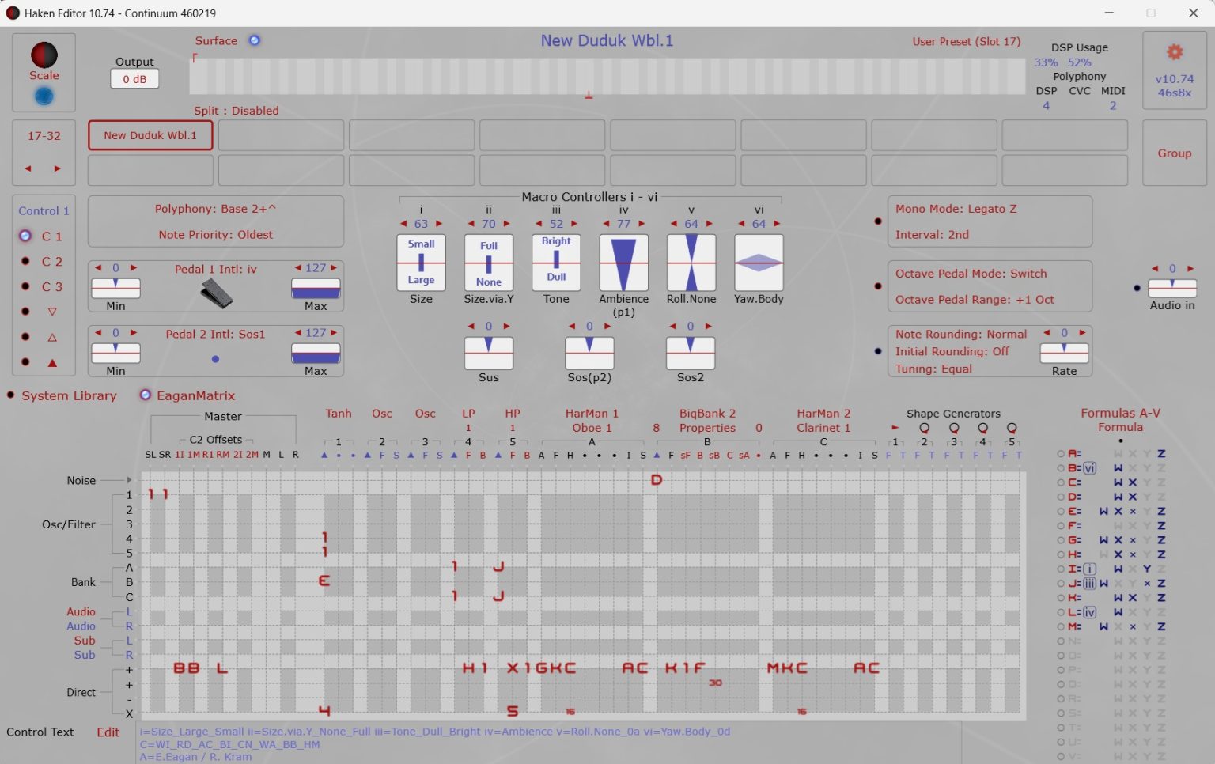Image resolution: width=1215 pixels, height=764 pixels.
Task: Click the Pedal 2 blue dot indicator
Action: [215, 359]
